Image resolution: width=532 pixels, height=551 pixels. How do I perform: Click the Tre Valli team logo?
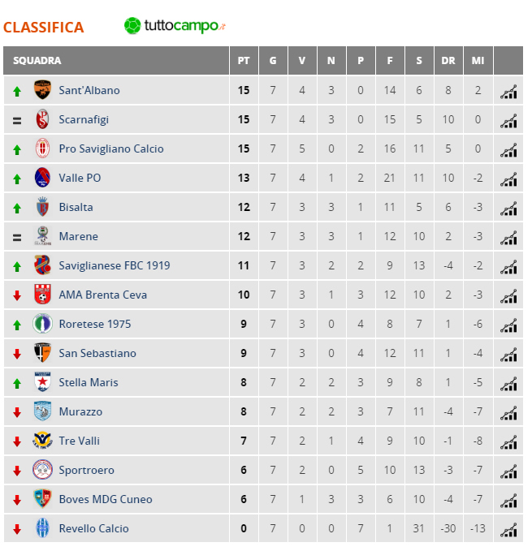pos(42,441)
